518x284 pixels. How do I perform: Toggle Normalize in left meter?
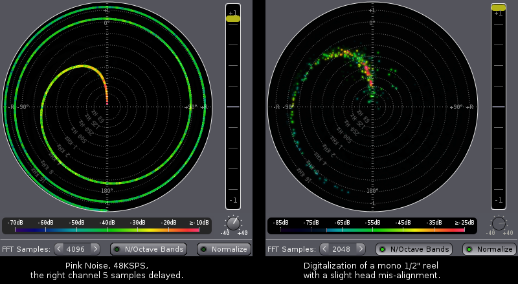(x=224, y=249)
